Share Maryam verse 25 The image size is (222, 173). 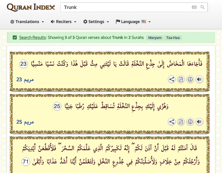click(x=172, y=122)
